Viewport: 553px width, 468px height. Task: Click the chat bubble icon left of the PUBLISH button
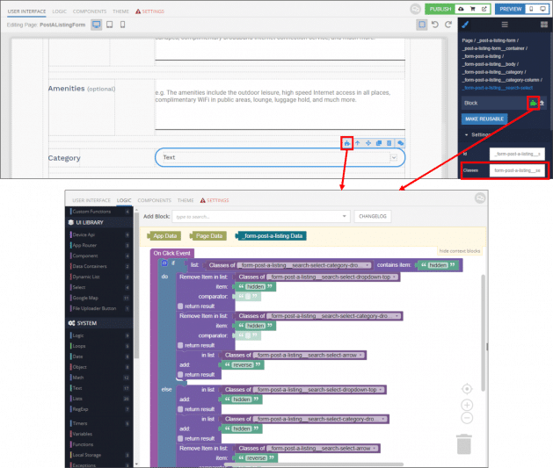coord(415,9)
